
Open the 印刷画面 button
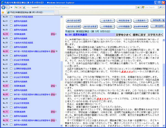click(107, 27)
